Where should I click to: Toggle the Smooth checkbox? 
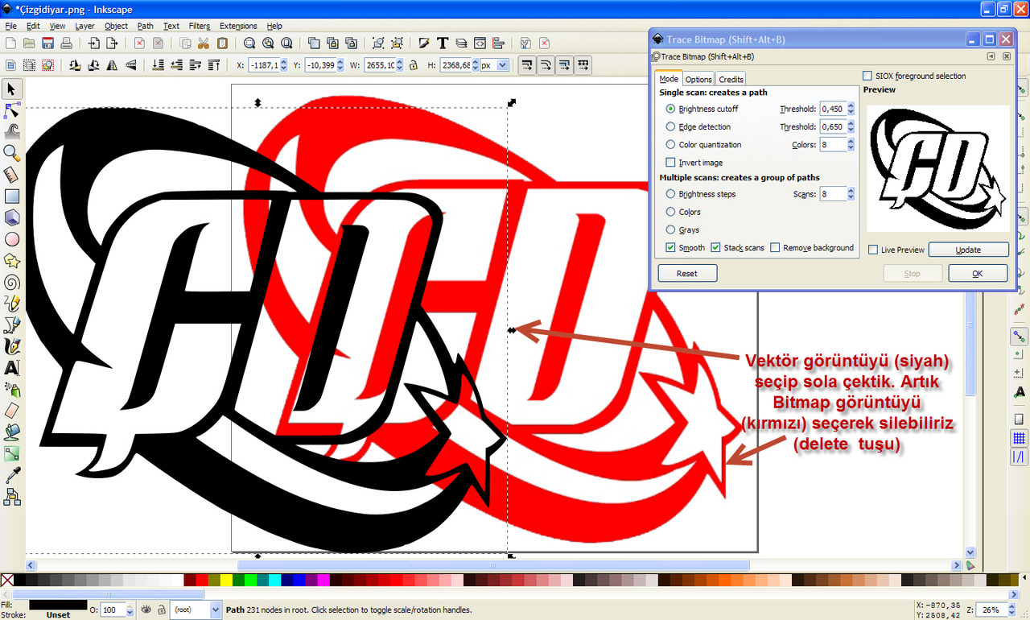click(671, 248)
